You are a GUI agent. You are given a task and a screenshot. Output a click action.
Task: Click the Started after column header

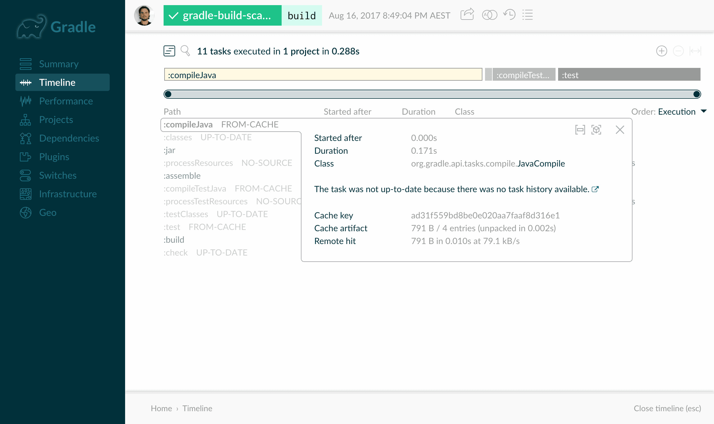[347, 111]
